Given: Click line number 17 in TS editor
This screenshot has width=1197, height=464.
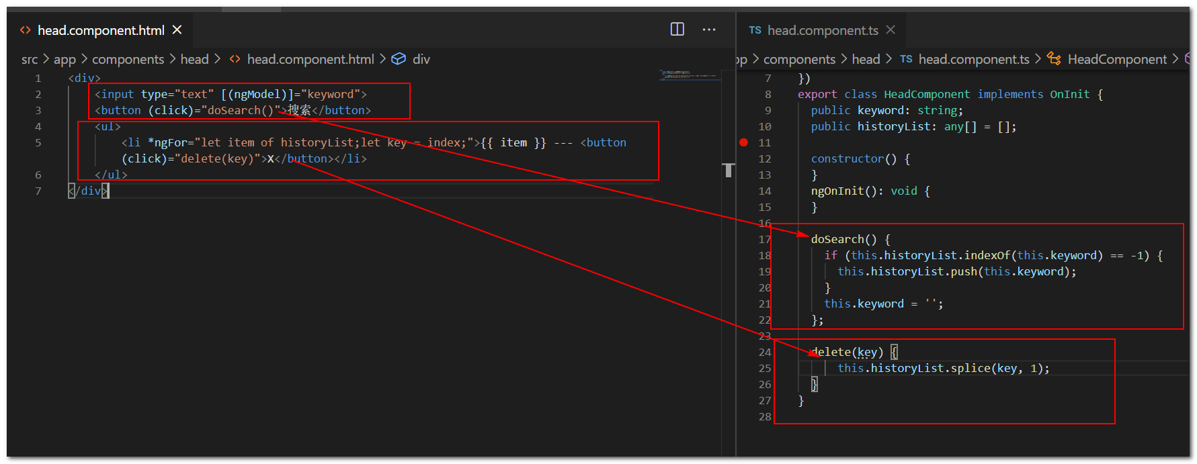Looking at the screenshot, I should click(764, 239).
